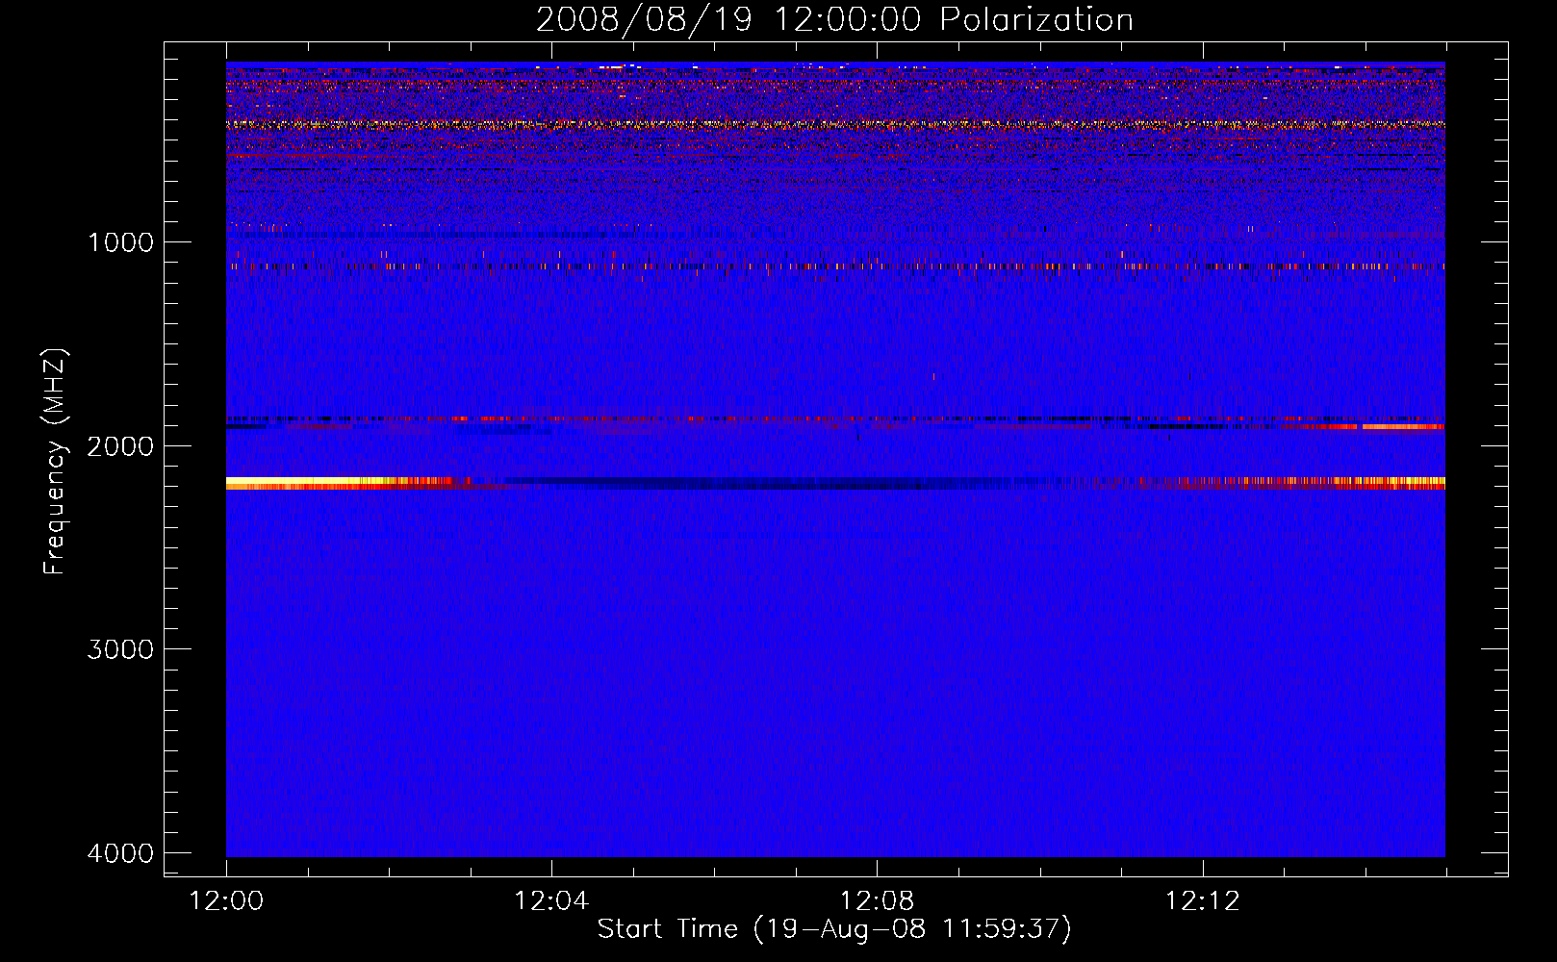
Task: Click the orange streak near 1900 MHz at plot end
Action: coord(1403,426)
